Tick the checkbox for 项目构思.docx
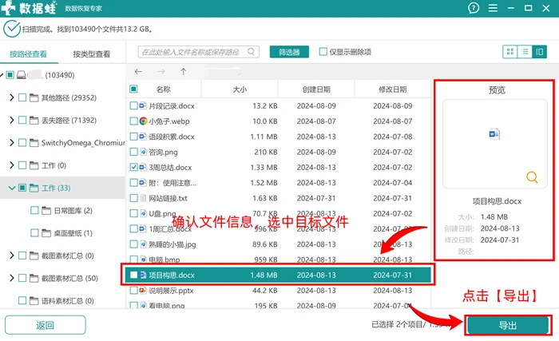Viewport: 559px width, 341px height. (133, 275)
